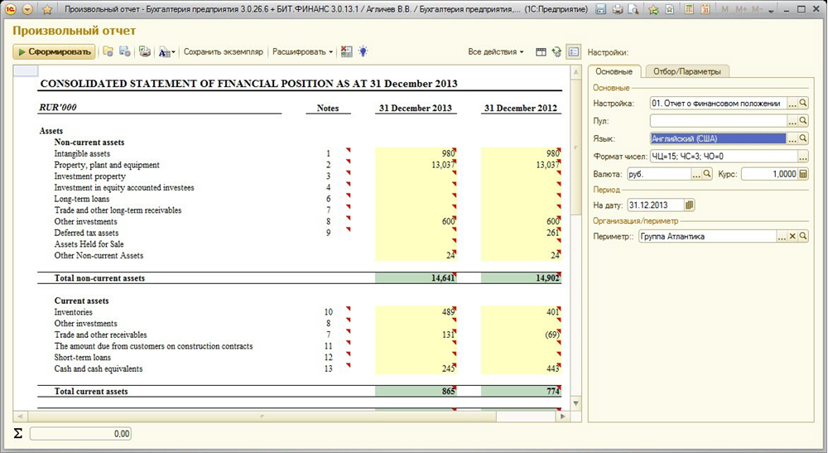Click the favorites star icon beside the title
Screen dimensions: 828x453
(x=47, y=9)
